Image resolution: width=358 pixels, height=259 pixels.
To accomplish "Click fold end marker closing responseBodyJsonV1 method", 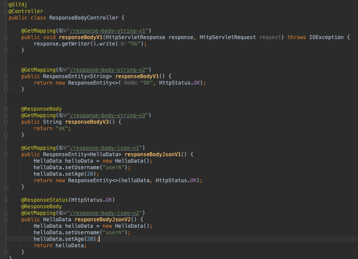I will tap(6, 187).
